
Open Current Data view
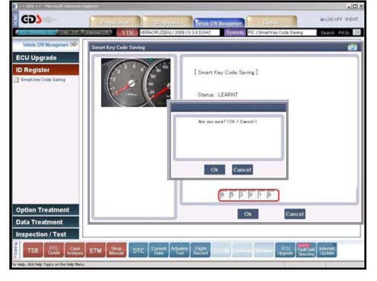(x=159, y=251)
